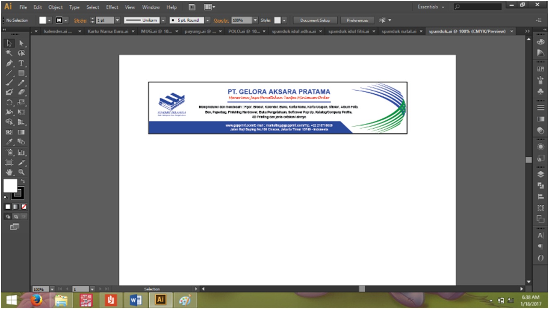Select the Magic Wand tool
The height and width of the screenshot is (309, 549).
[x=10, y=53]
